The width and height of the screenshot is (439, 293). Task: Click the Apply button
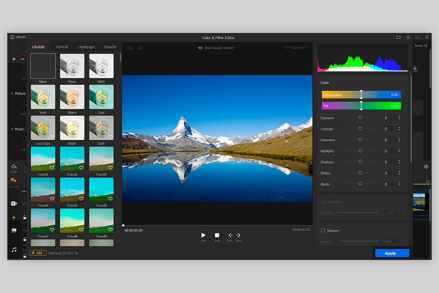(x=392, y=253)
